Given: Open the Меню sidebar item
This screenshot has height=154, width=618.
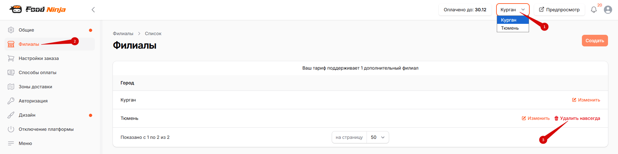Looking at the screenshot, I should tap(50, 143).
